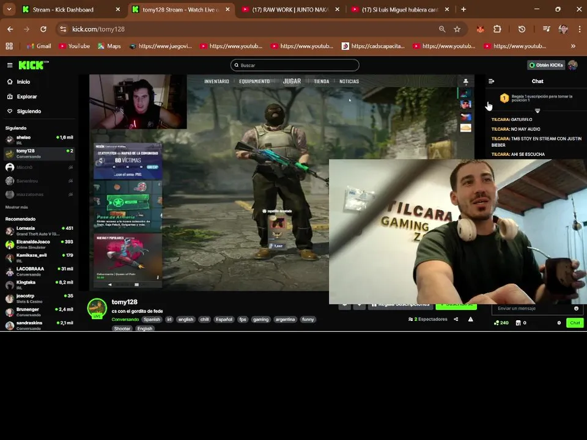The image size is (587, 440).
Task: Click the funny tag
Action: 308,320
